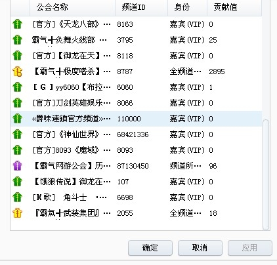This screenshot has height=265, width=277.
Task: Click yellow shirt icon next to 霸气十极度嗜杀
Action: click(17, 71)
